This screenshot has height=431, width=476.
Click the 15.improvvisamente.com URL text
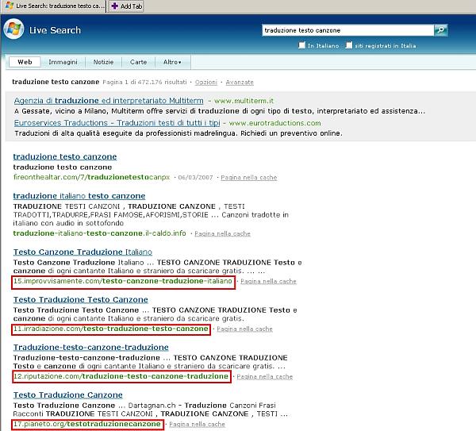pos(123,281)
